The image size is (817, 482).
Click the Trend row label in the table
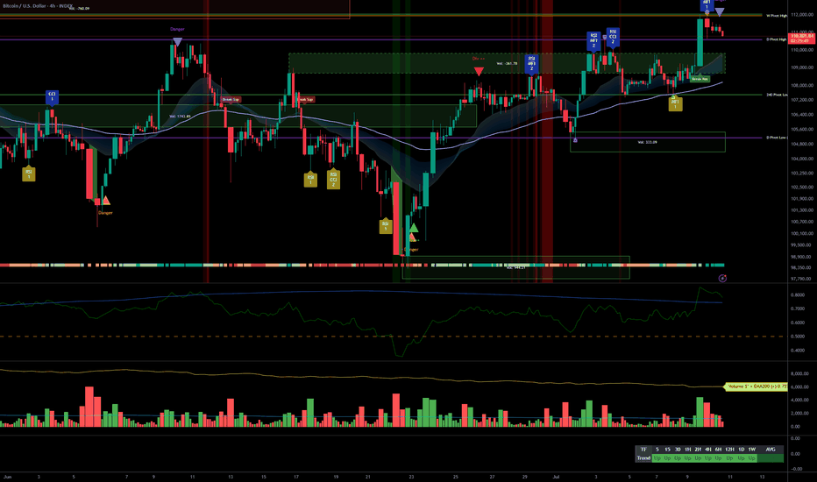click(643, 458)
